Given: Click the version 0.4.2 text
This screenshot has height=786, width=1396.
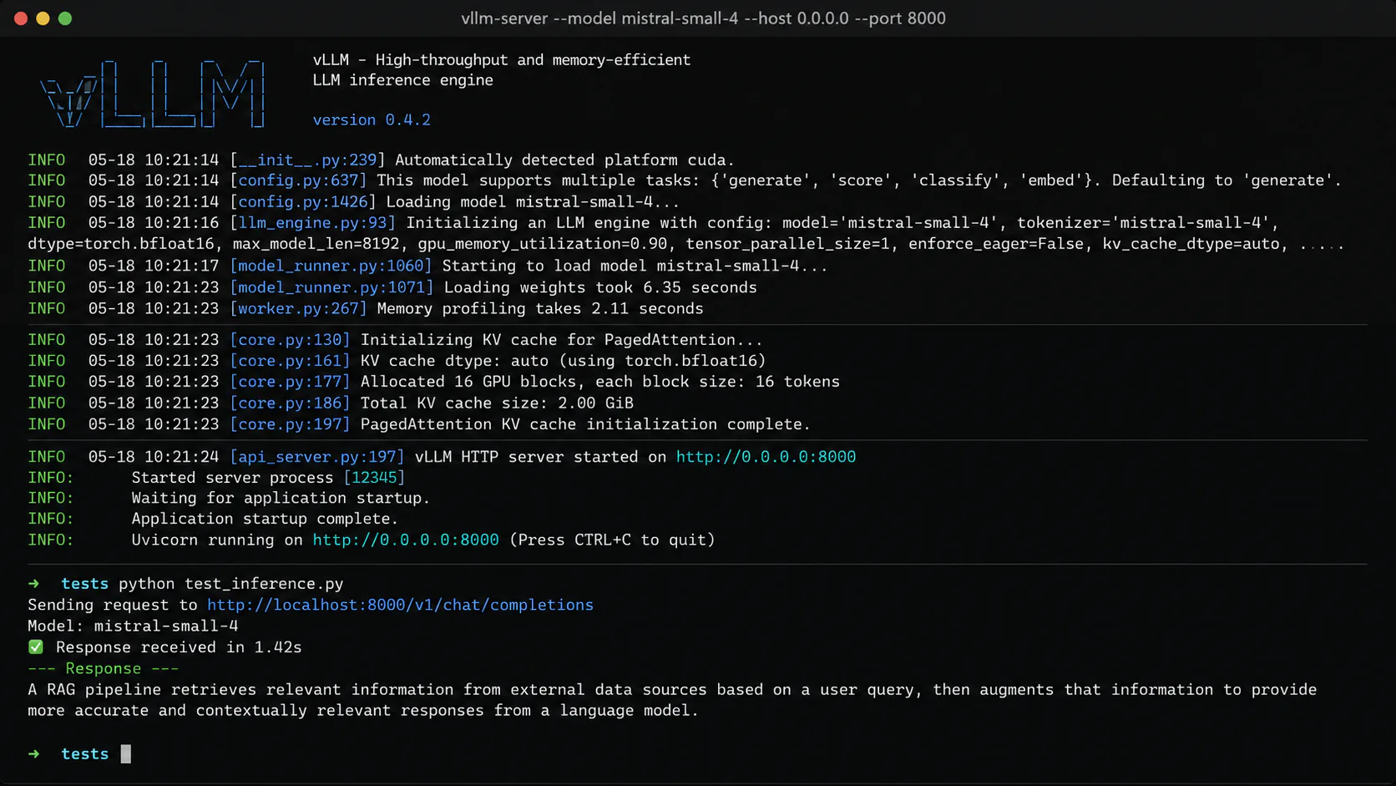Looking at the screenshot, I should click(372, 120).
